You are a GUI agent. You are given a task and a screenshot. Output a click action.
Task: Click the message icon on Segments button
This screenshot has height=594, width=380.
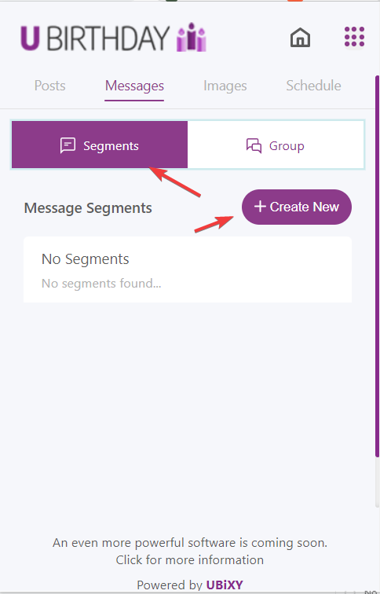68,145
